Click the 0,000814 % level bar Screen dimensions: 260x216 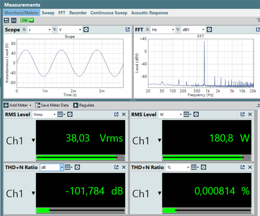(x=207, y=210)
